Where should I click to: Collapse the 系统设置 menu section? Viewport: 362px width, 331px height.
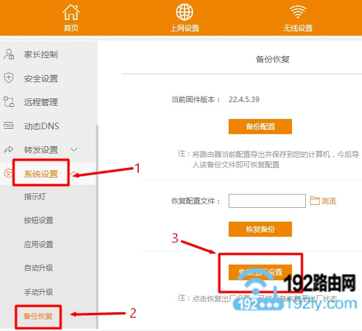[74, 174]
